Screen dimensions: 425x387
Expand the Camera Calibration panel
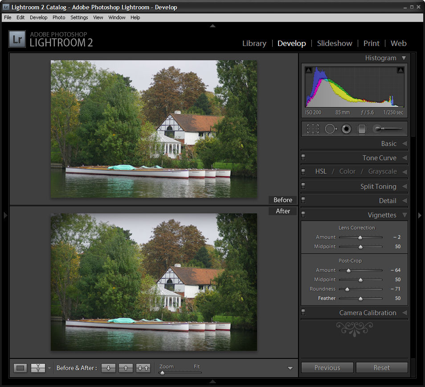405,312
